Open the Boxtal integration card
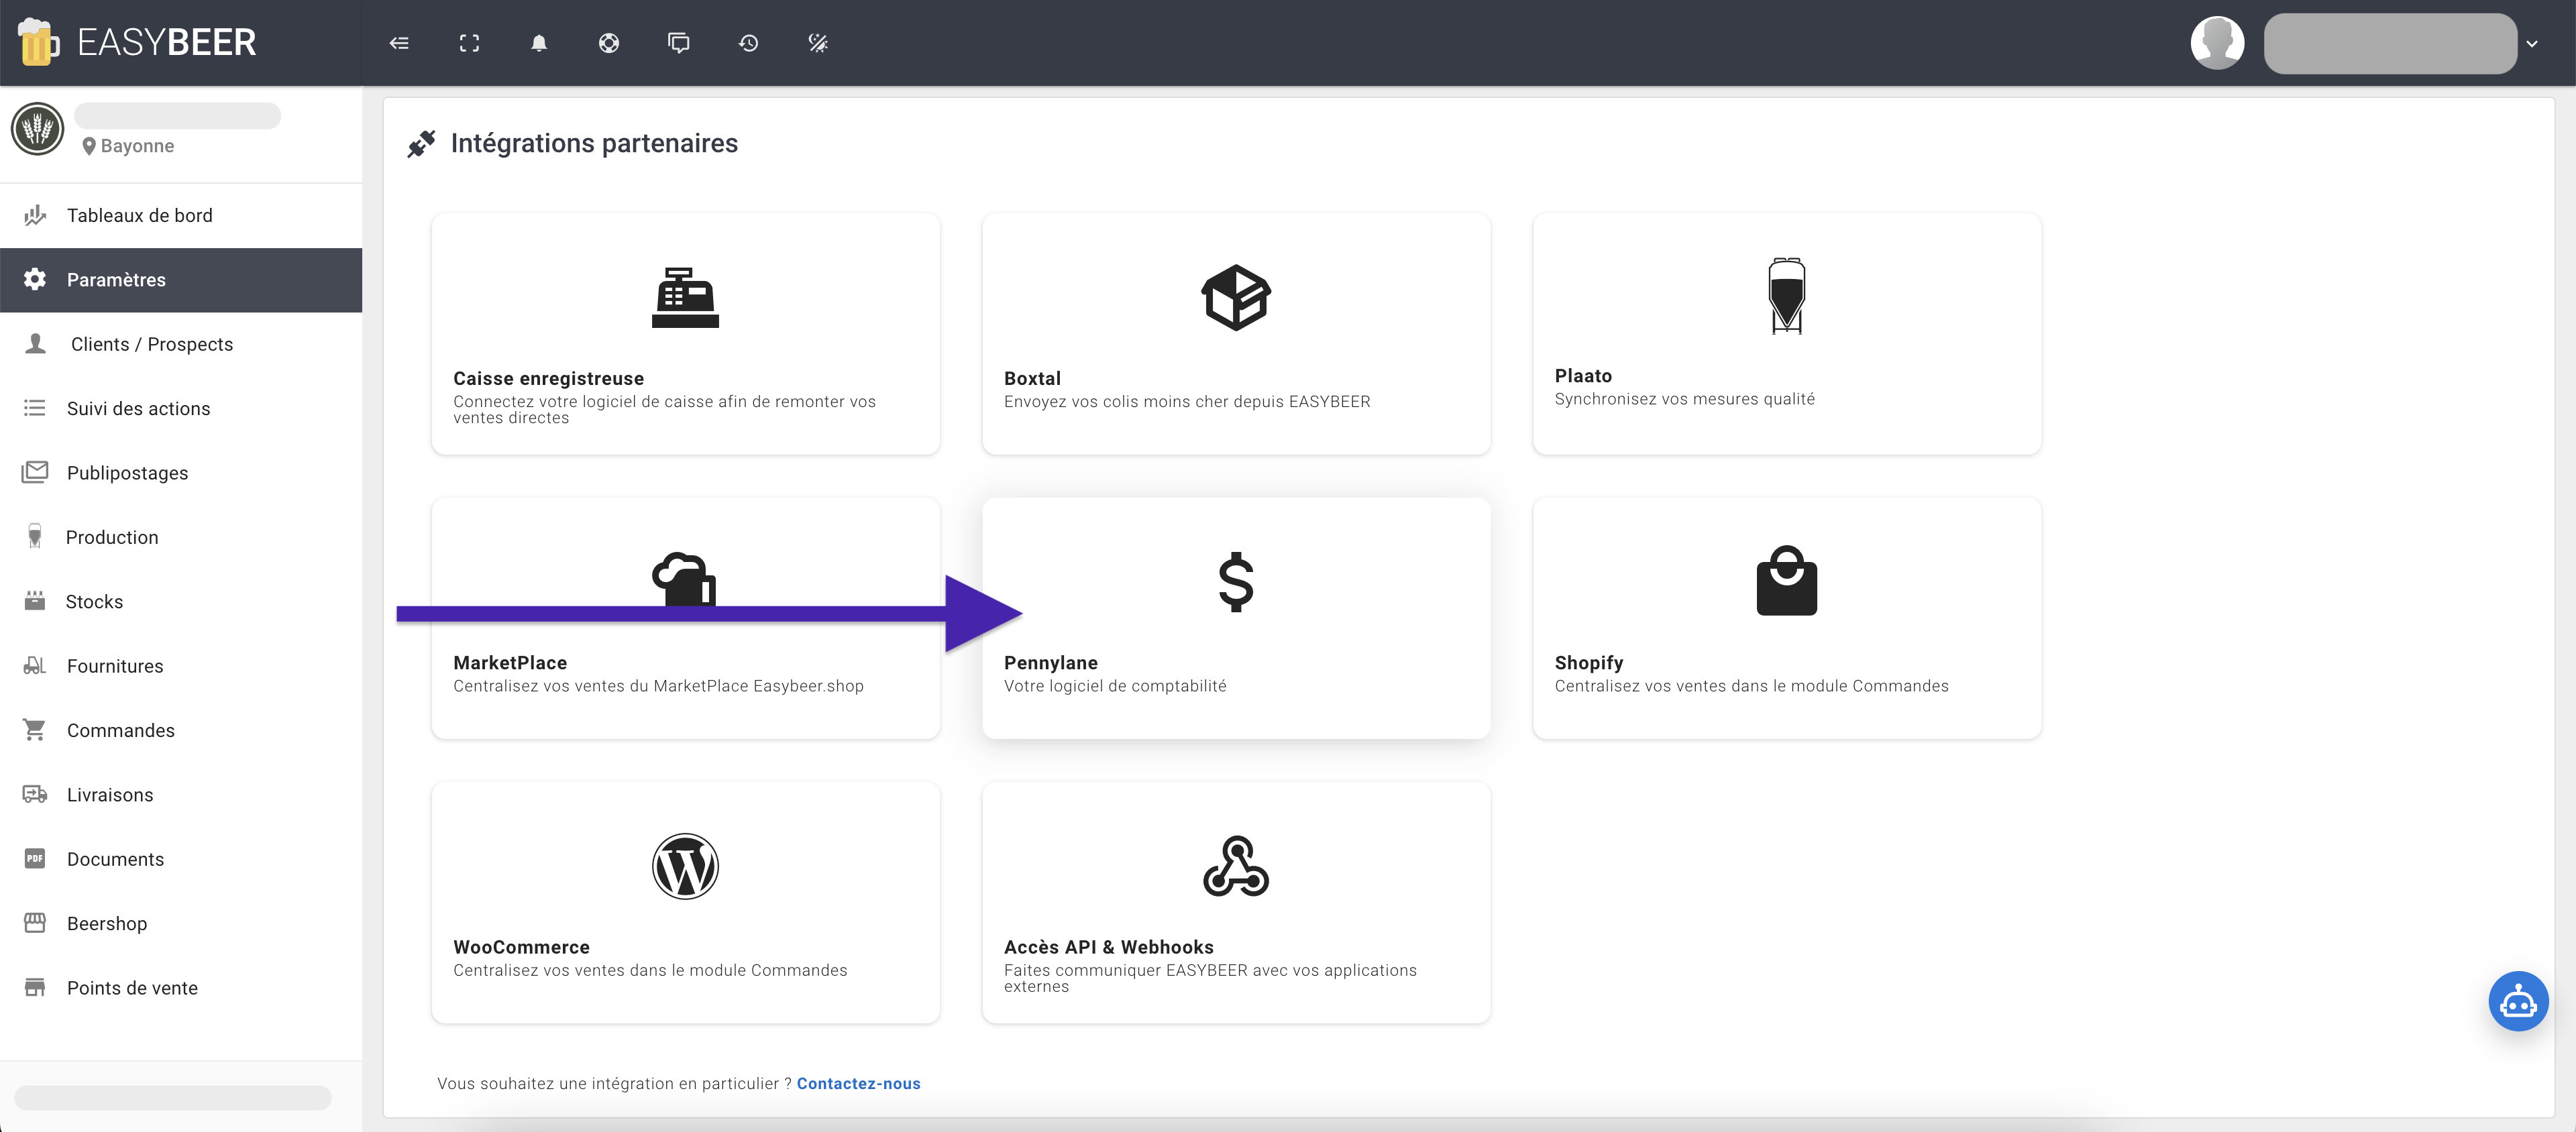 pos(1236,334)
